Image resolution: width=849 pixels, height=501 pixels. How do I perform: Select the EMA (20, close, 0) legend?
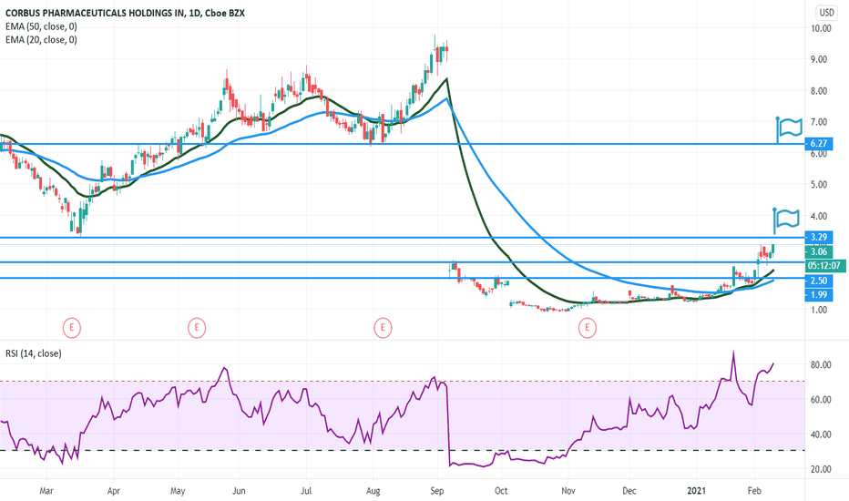tap(41, 39)
